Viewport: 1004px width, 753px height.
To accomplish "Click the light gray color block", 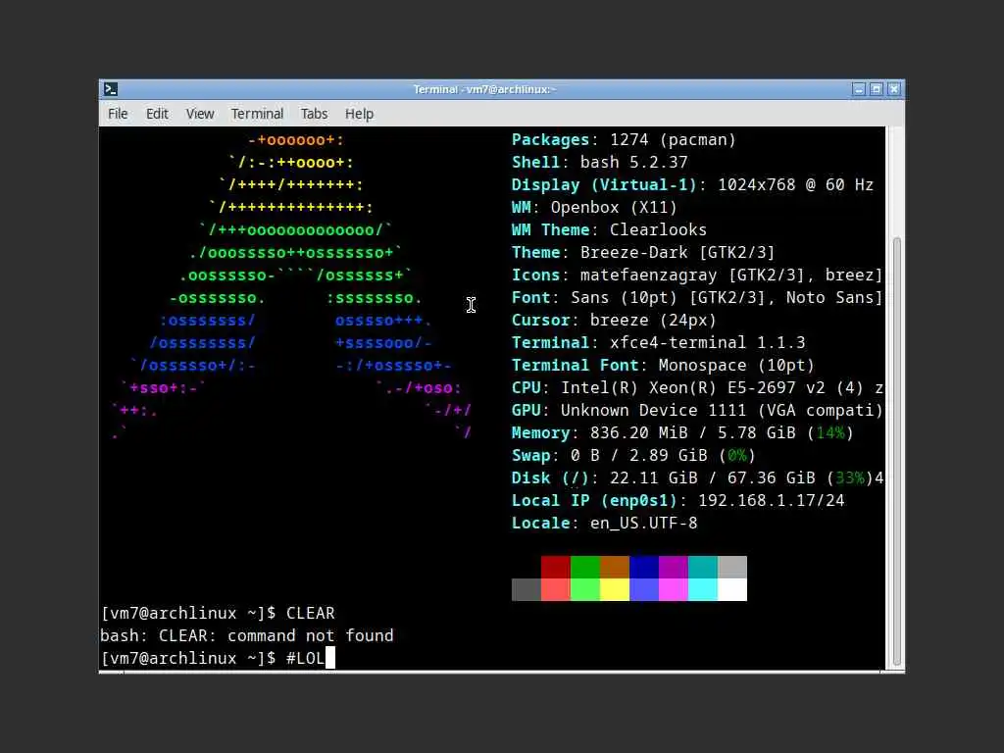I will (x=732, y=568).
